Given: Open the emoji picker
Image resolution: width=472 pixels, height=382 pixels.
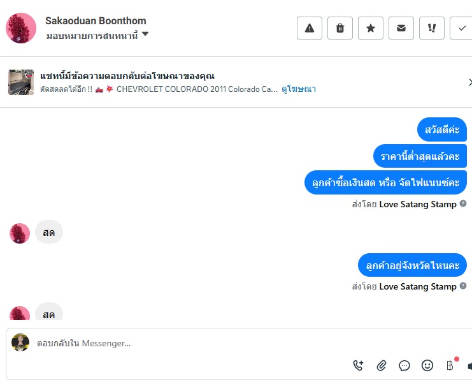Looking at the screenshot, I should pyautogui.click(x=427, y=365).
